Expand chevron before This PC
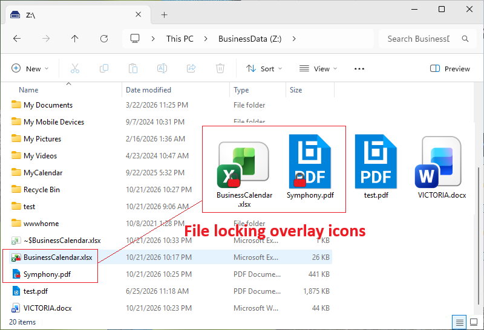Viewport: 484px width, 330px height. [153, 39]
